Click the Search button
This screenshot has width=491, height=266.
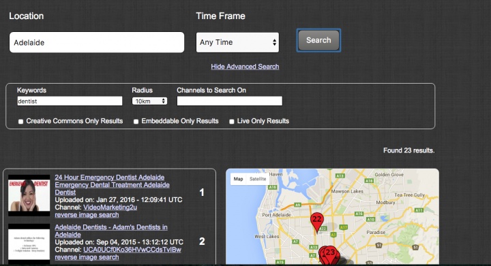tap(318, 40)
